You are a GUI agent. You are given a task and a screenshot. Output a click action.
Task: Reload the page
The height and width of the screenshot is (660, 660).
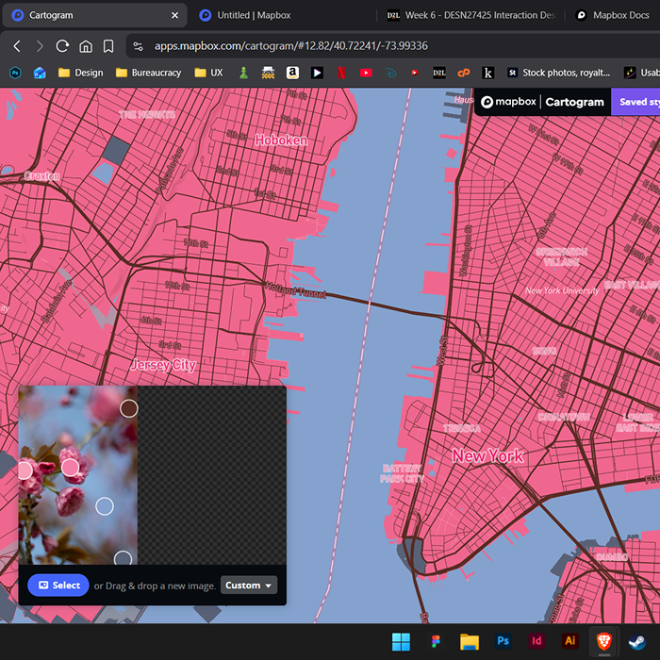pyautogui.click(x=62, y=45)
